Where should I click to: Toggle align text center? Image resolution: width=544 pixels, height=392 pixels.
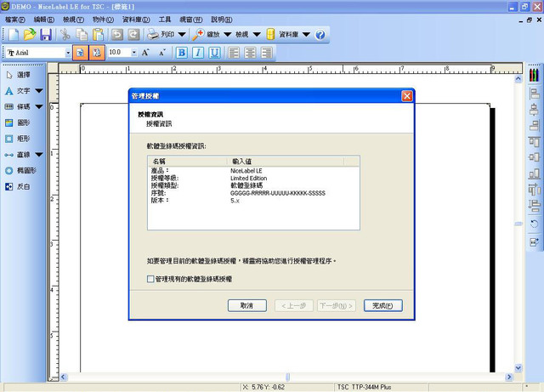tap(250, 53)
